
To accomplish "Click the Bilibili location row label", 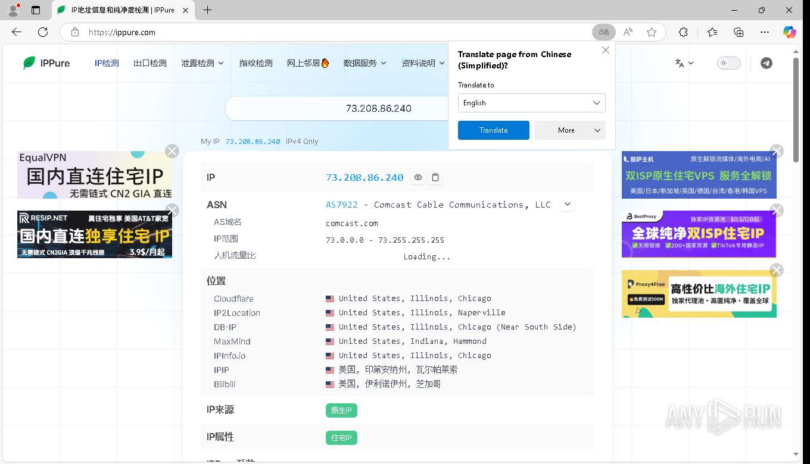I will (225, 384).
